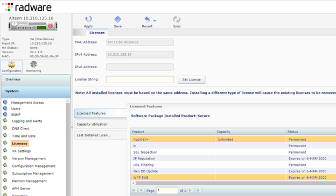The height and width of the screenshot is (196, 336).
Task: Click the APM Server tree icon
Action: click(5, 187)
